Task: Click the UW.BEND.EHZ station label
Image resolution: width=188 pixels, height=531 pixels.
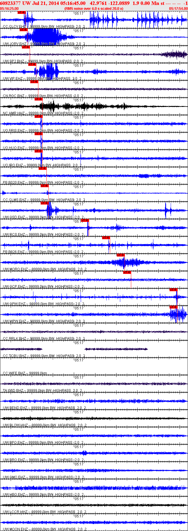Action: click(15, 408)
